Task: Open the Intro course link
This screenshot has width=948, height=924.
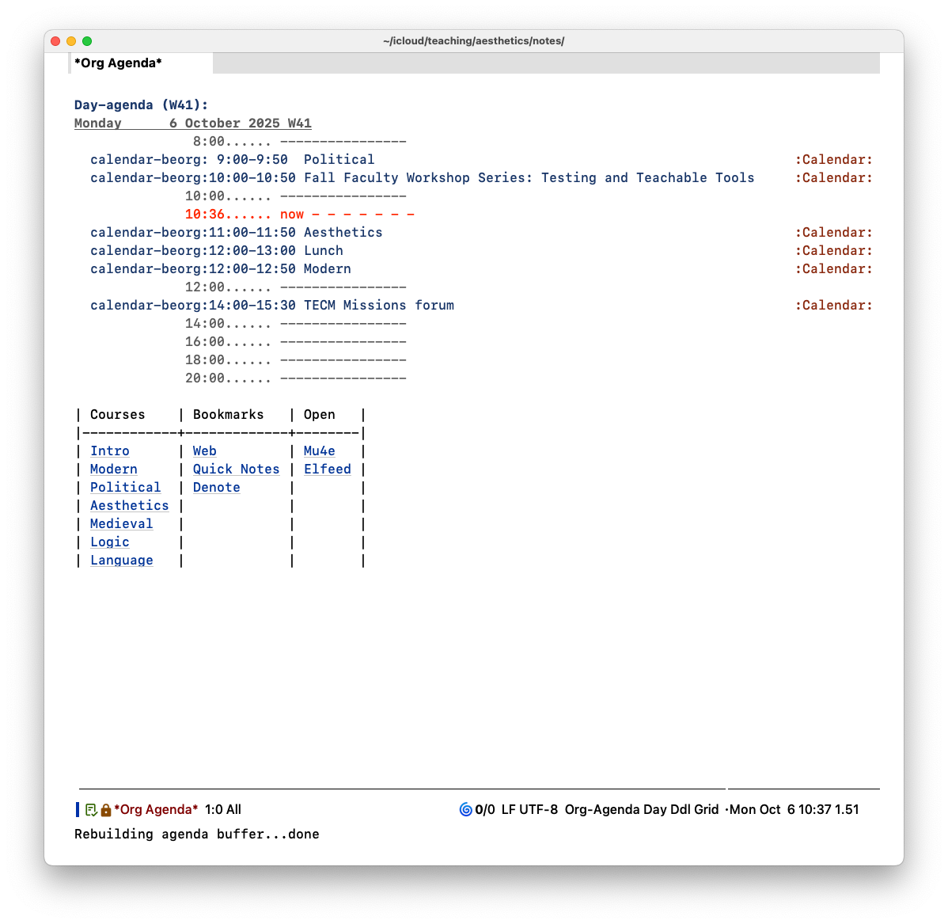Action: [x=110, y=451]
